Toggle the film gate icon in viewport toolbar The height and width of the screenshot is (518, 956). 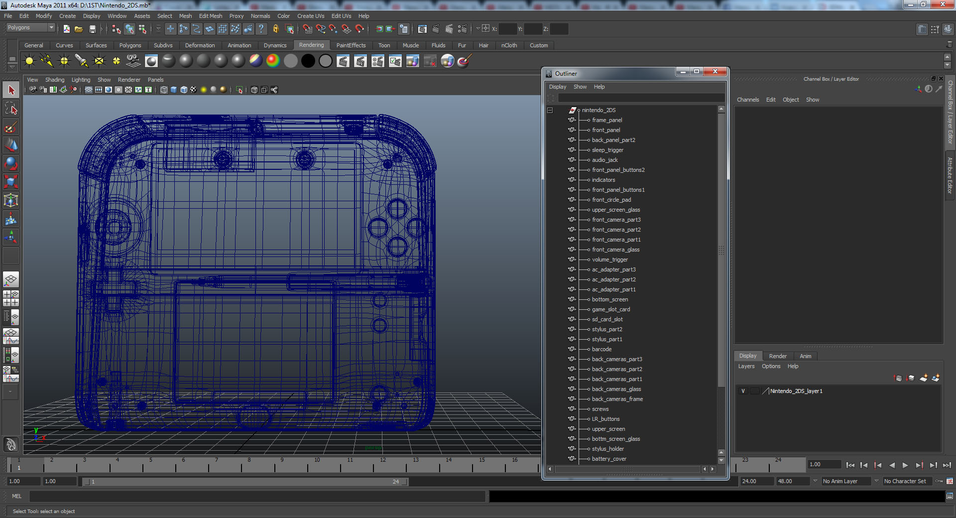point(99,90)
